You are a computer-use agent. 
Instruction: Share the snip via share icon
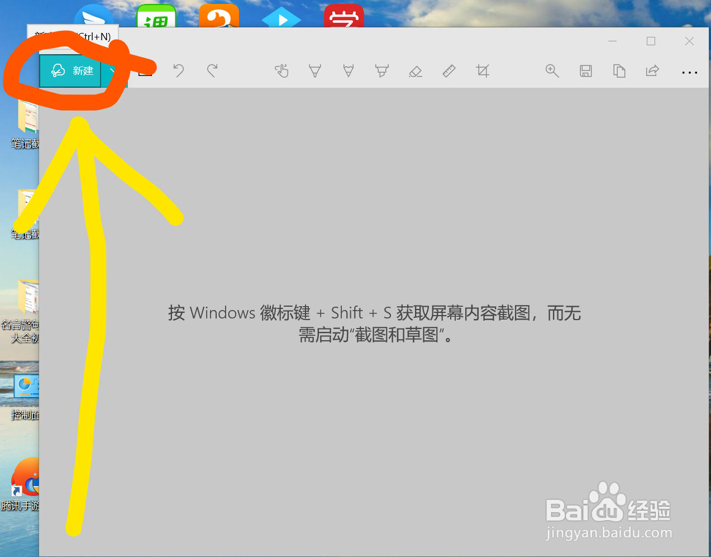[x=652, y=71]
